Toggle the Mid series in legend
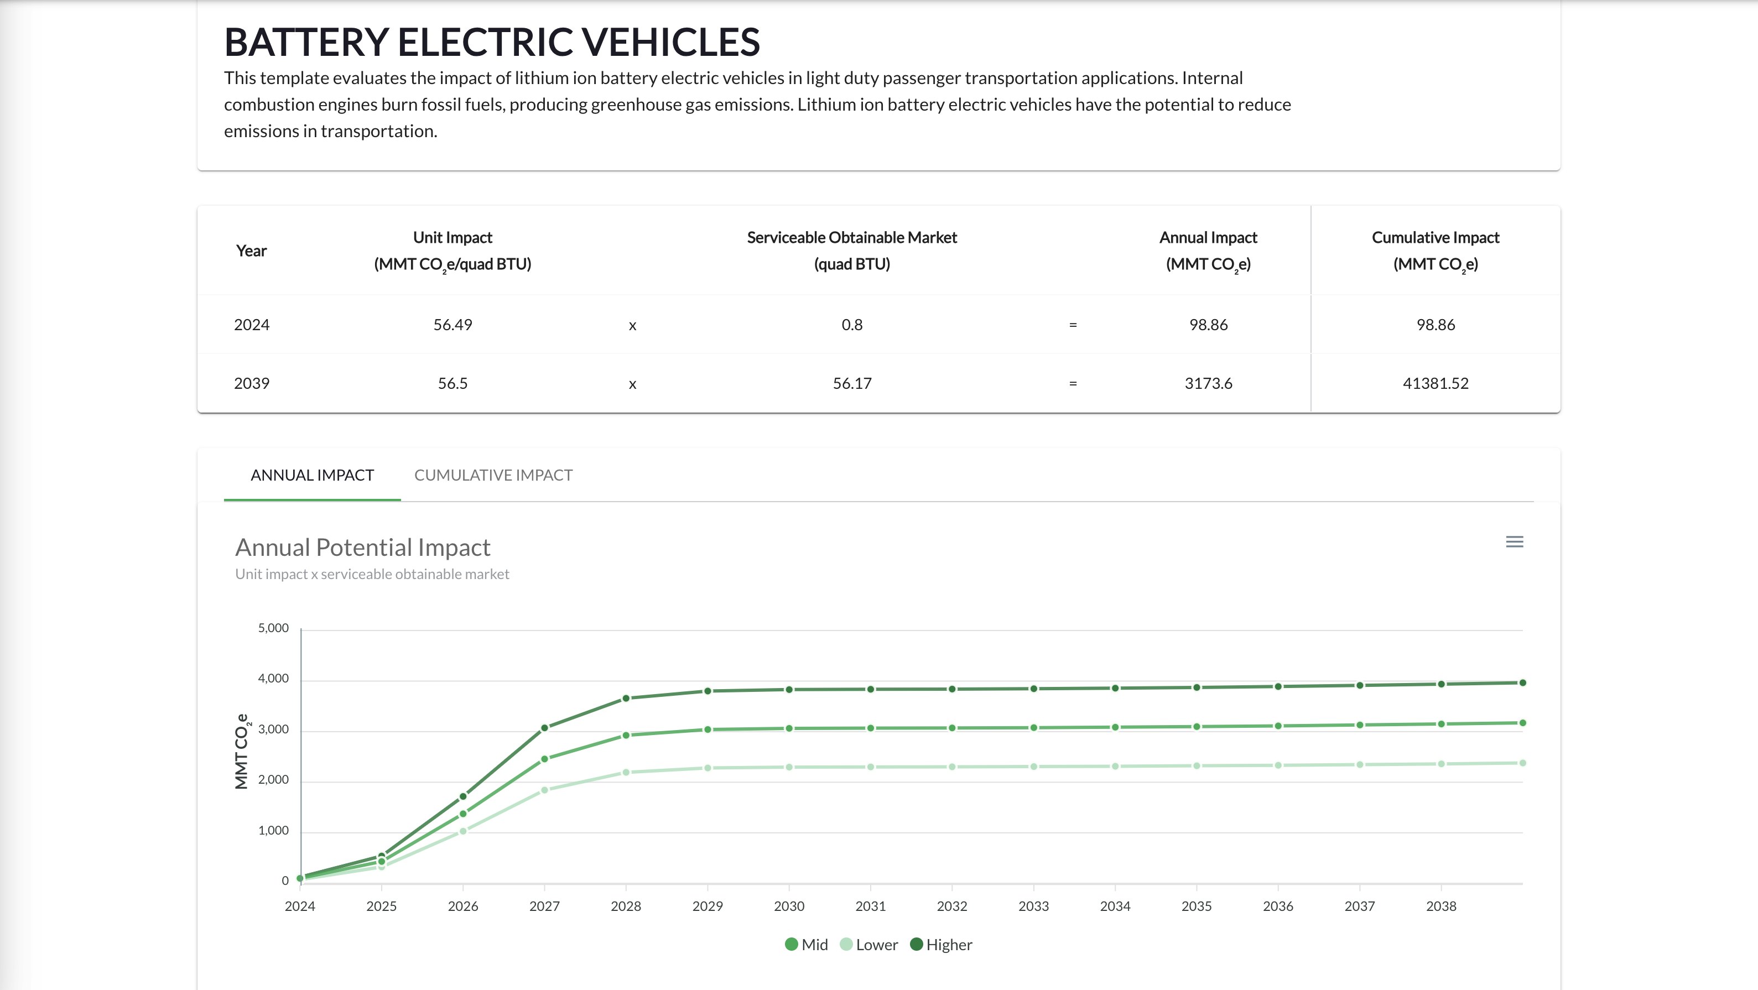The height and width of the screenshot is (990, 1758). [x=814, y=944]
